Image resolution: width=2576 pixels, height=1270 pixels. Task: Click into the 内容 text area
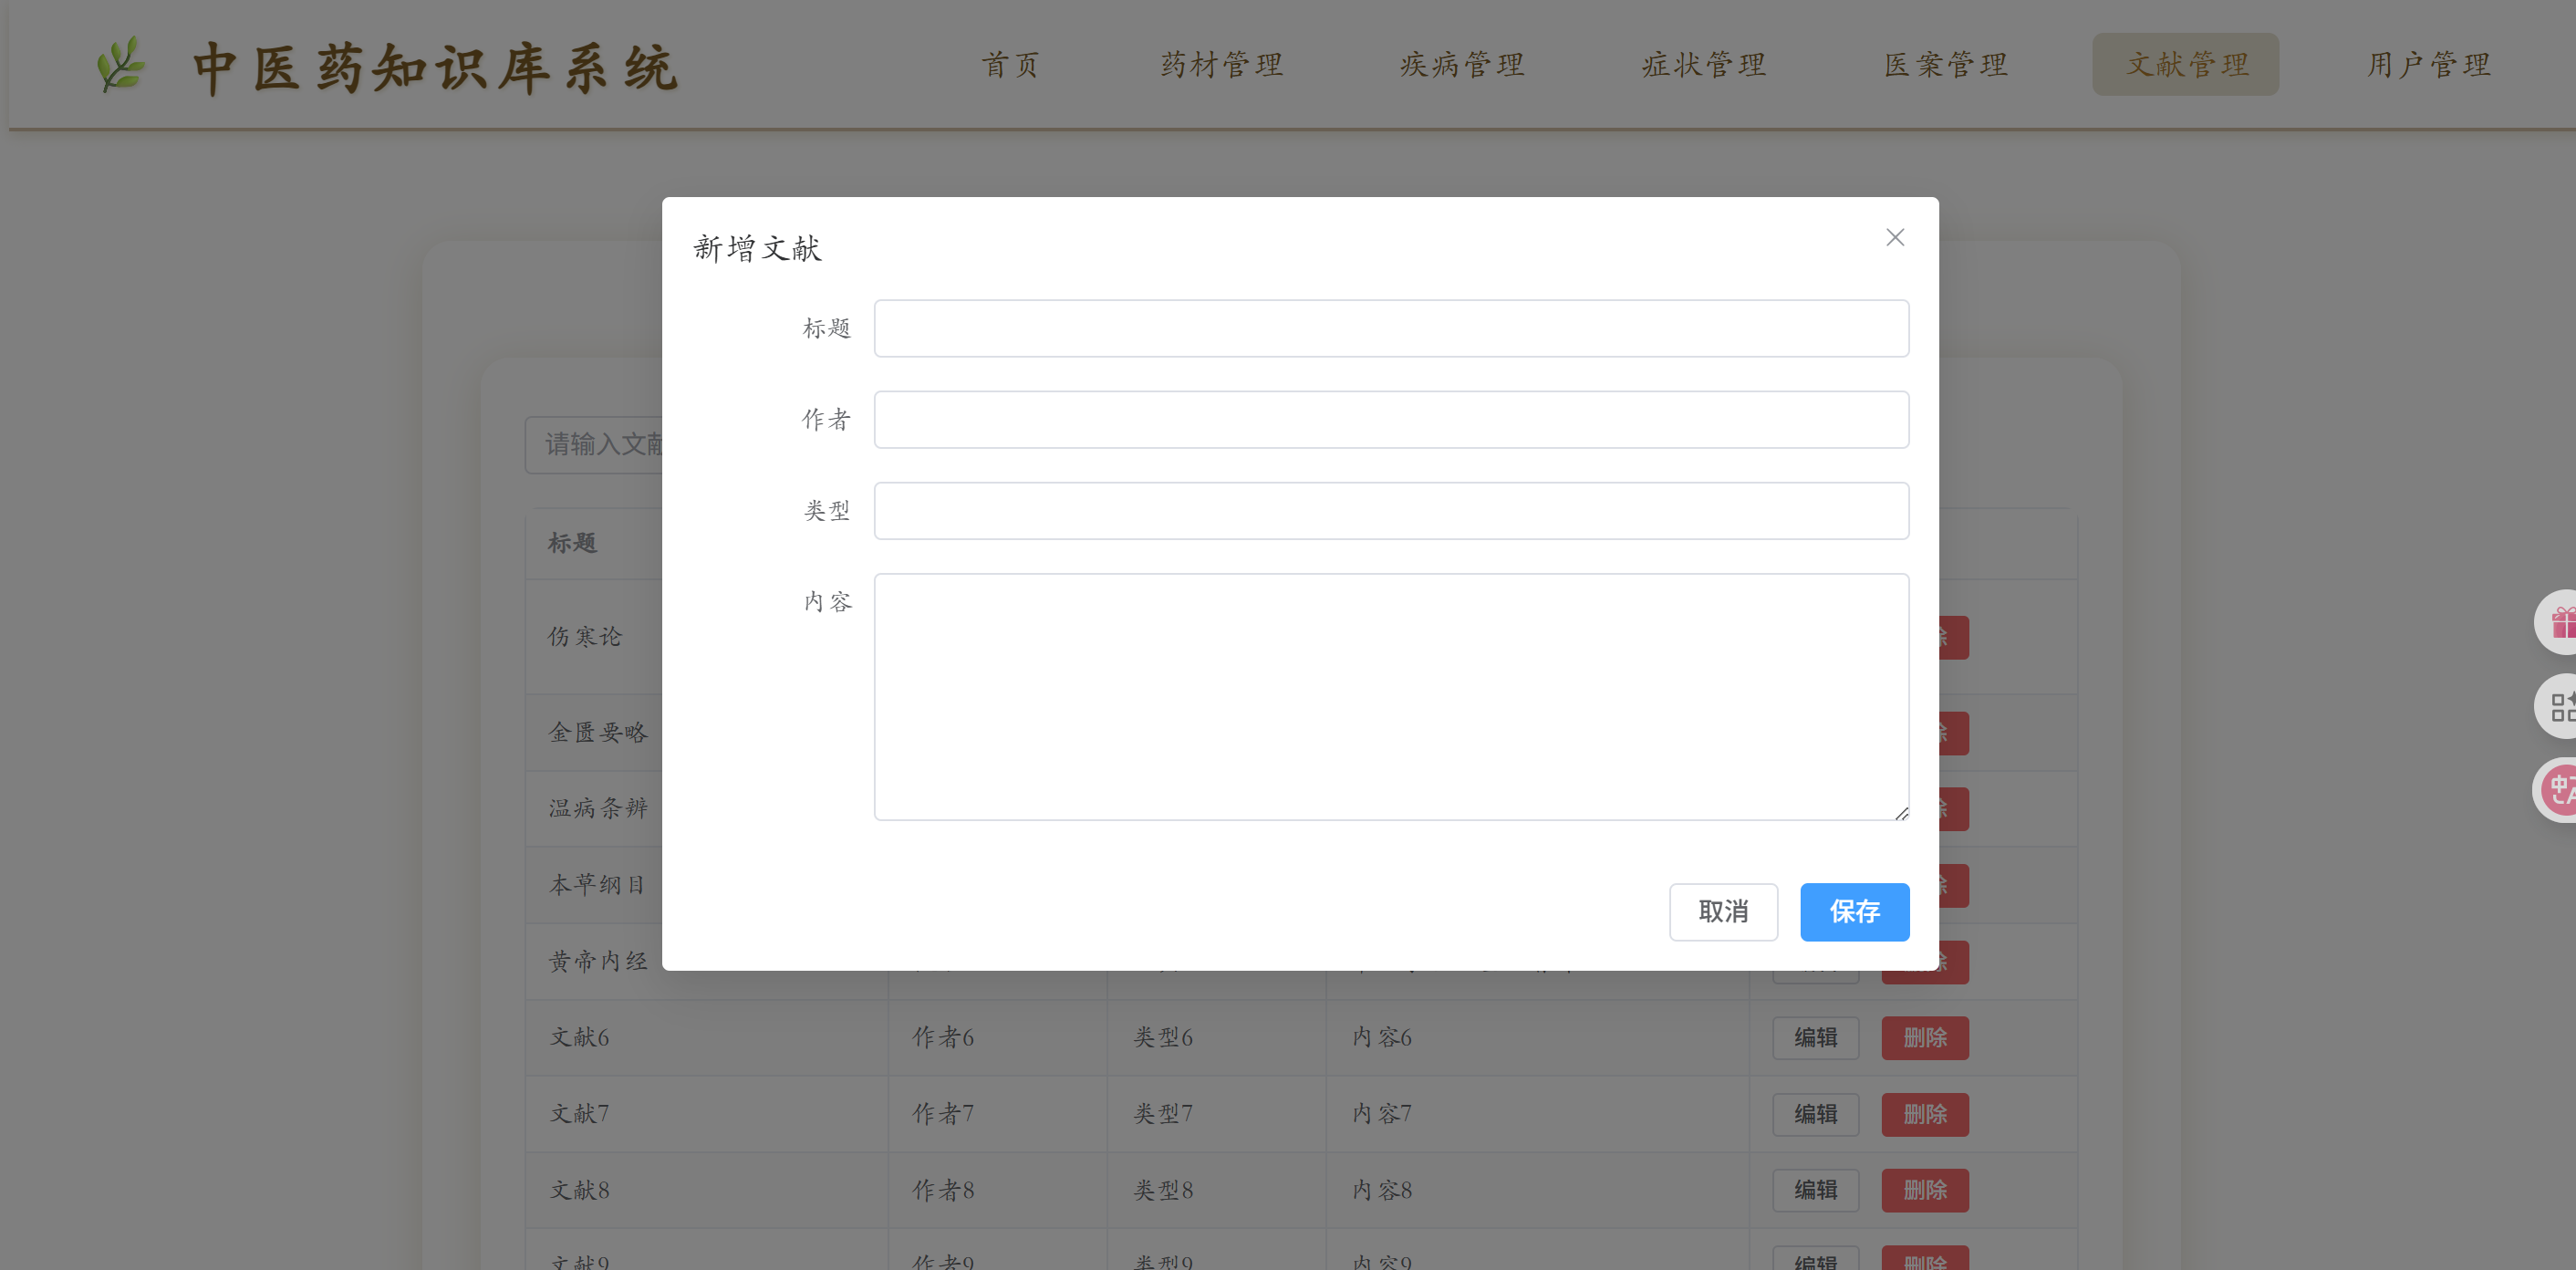(1390, 696)
